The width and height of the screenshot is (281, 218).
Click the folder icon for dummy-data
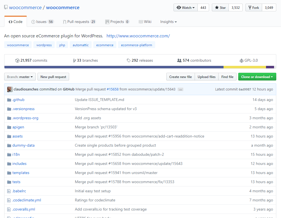9,146
